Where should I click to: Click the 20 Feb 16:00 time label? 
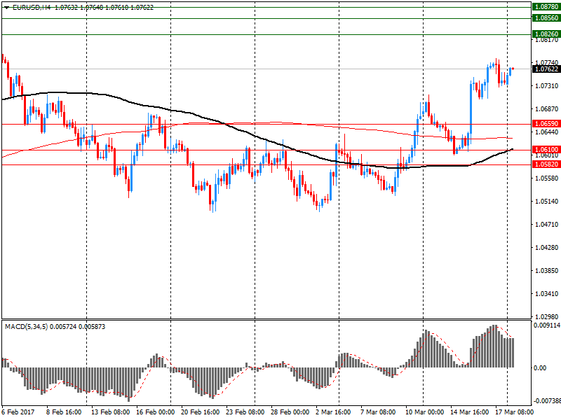(x=201, y=412)
